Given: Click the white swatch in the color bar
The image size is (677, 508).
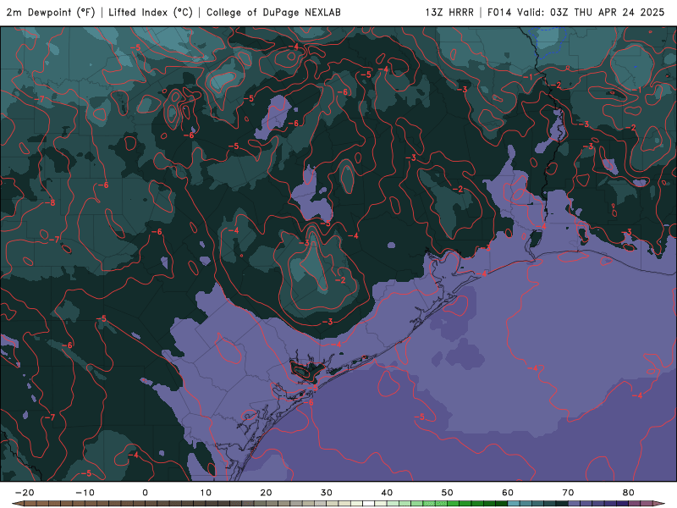Looking at the screenshot, I should tap(369, 504).
